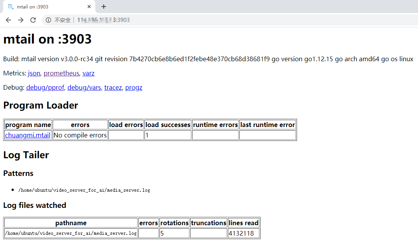Click the lines read value 4132118
Viewport: 418px width, 251px height.
(x=244, y=233)
